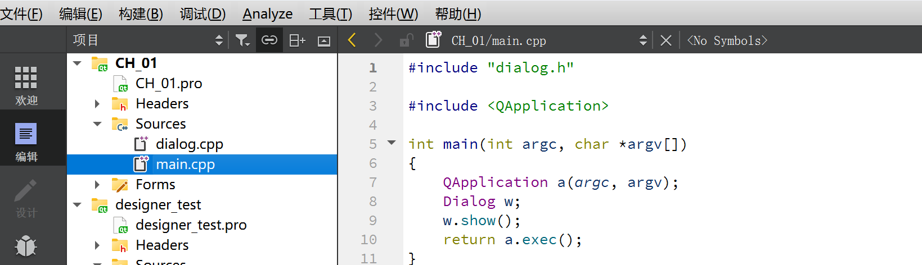Click the file lock icon

pos(406,40)
